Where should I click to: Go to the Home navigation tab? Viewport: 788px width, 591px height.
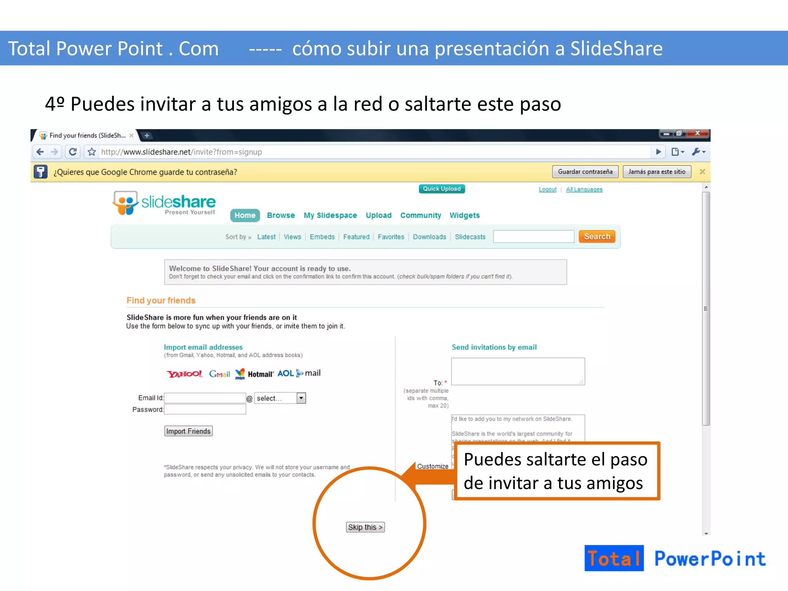(245, 215)
